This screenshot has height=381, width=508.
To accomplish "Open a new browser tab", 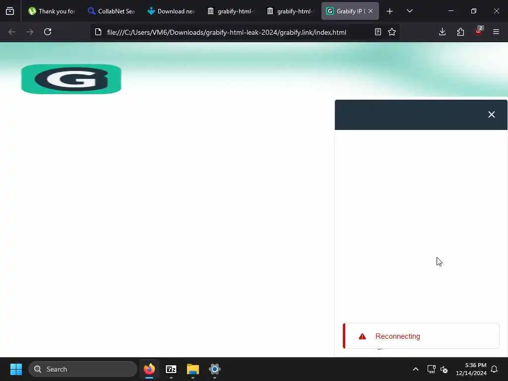I will tap(390, 11).
